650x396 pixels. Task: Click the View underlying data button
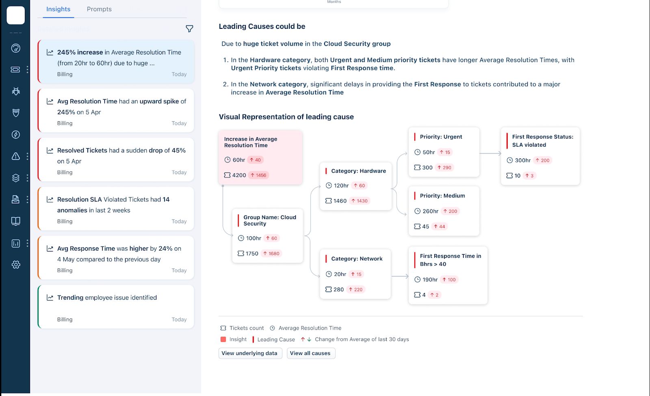(249, 353)
